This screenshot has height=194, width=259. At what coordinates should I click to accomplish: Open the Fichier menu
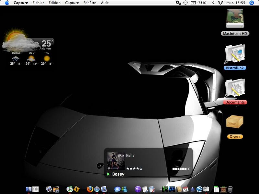[x=38, y=3]
